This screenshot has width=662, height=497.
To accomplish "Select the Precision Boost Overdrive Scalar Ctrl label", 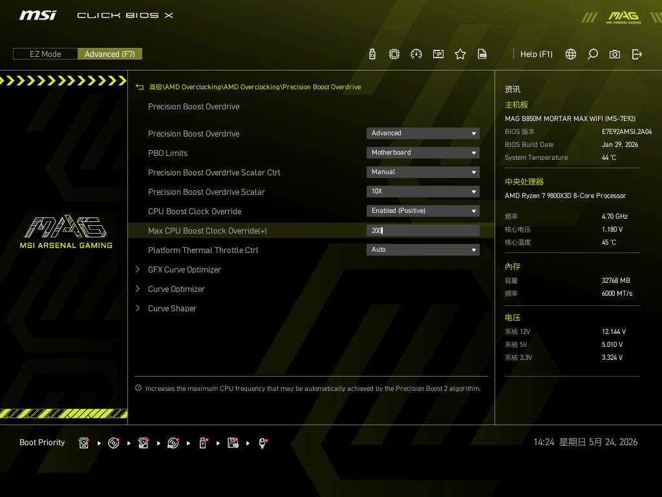I will click(x=214, y=172).
